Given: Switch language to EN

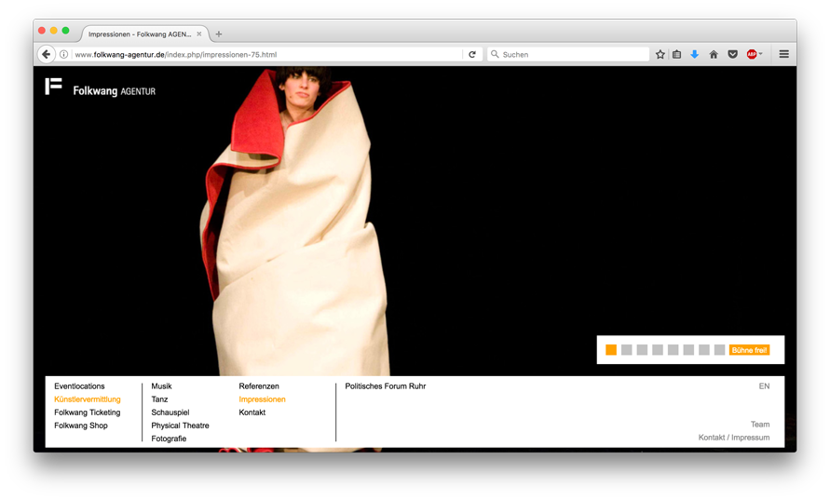Looking at the screenshot, I should click(764, 386).
